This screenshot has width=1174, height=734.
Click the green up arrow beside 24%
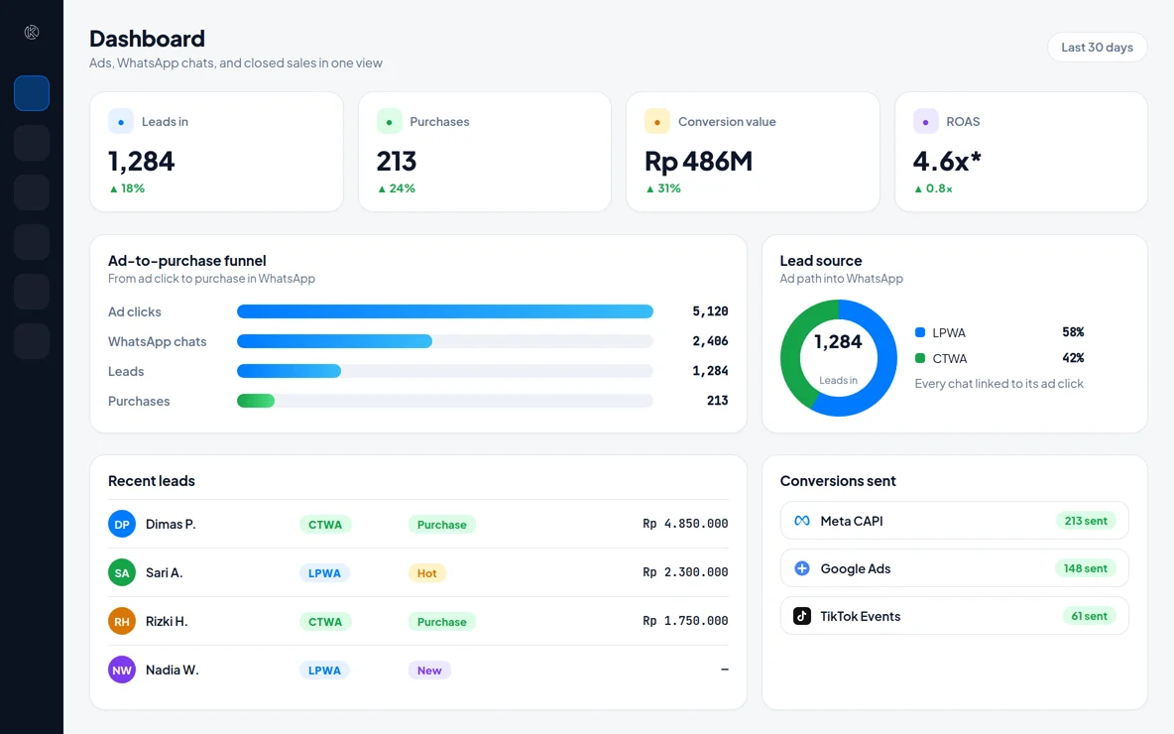point(382,188)
